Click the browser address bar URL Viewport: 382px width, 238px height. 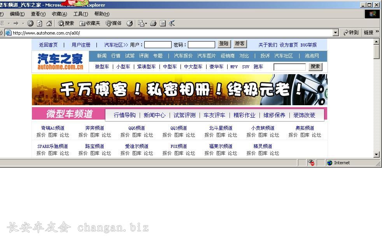click(46, 33)
